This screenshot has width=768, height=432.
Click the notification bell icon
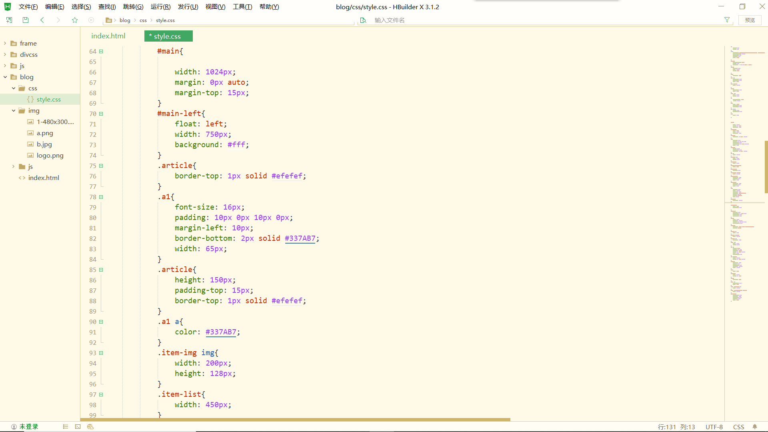tap(755, 427)
